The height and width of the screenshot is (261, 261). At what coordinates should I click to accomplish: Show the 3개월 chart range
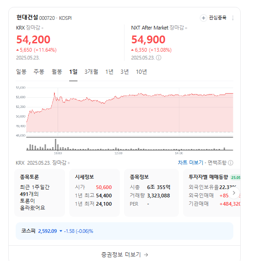91,72
